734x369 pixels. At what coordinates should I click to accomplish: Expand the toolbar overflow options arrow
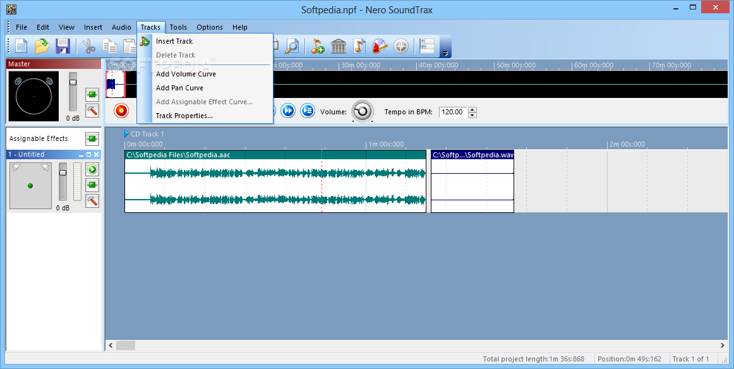pyautogui.click(x=446, y=53)
